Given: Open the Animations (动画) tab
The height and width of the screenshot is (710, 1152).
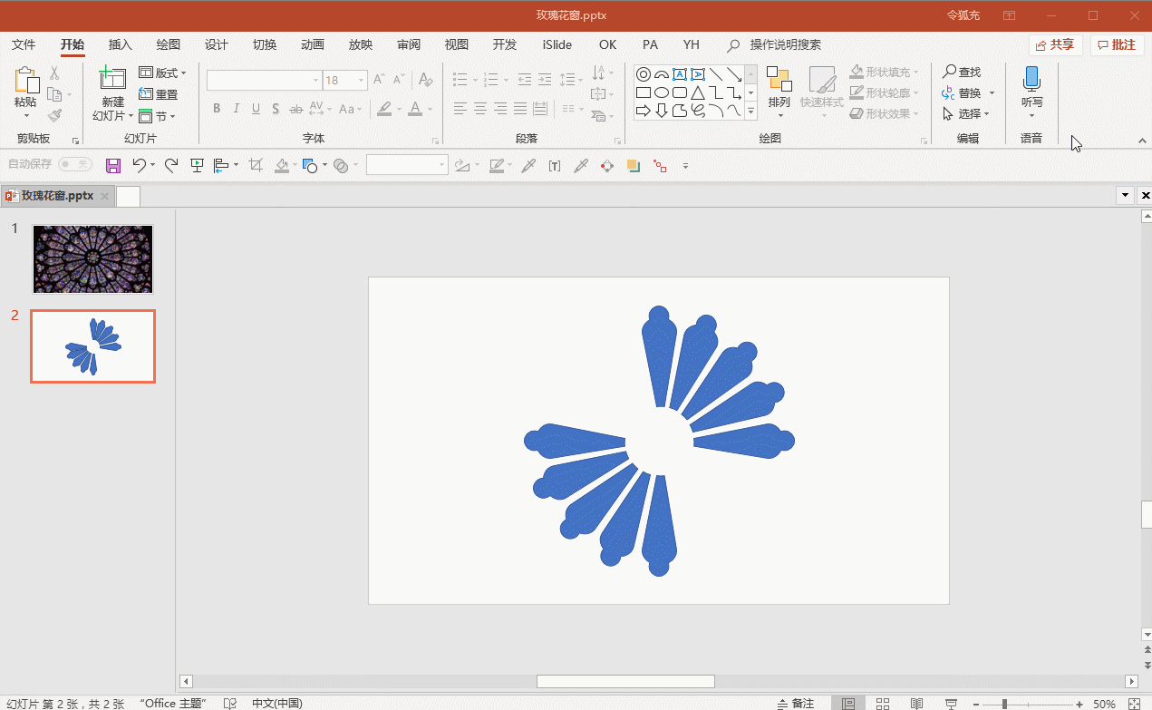Looking at the screenshot, I should tap(313, 44).
